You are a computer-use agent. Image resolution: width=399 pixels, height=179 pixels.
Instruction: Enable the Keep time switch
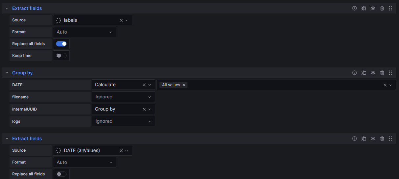click(x=61, y=56)
